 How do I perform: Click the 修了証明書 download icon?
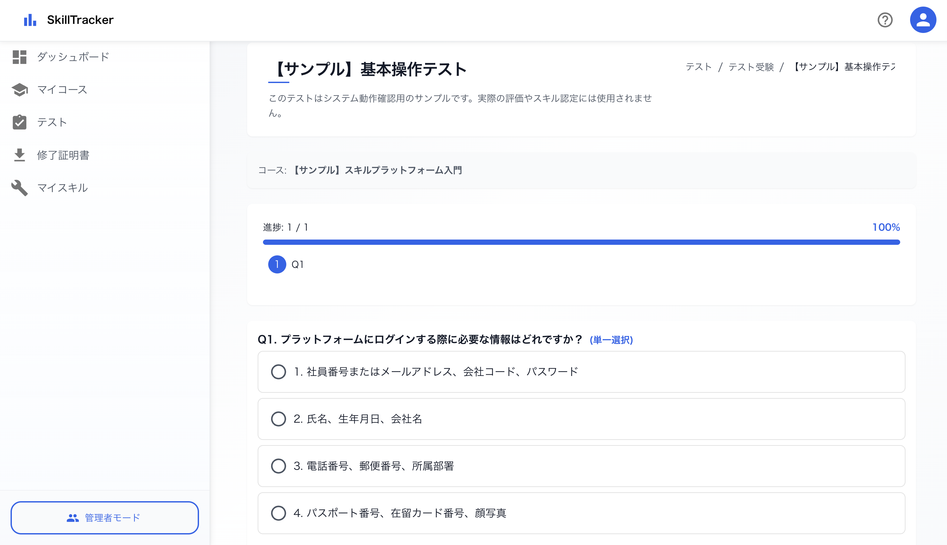pos(20,155)
